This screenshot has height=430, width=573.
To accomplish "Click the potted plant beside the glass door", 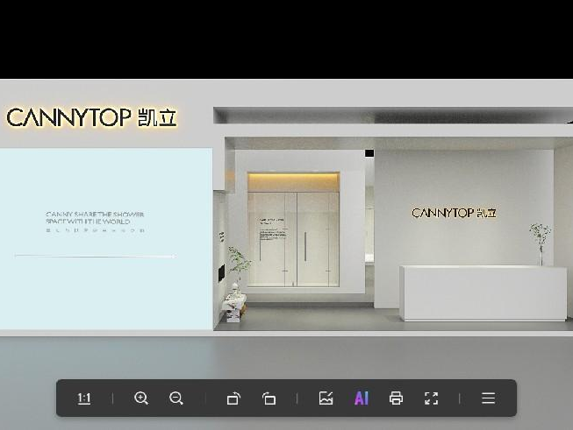I will [x=237, y=263].
